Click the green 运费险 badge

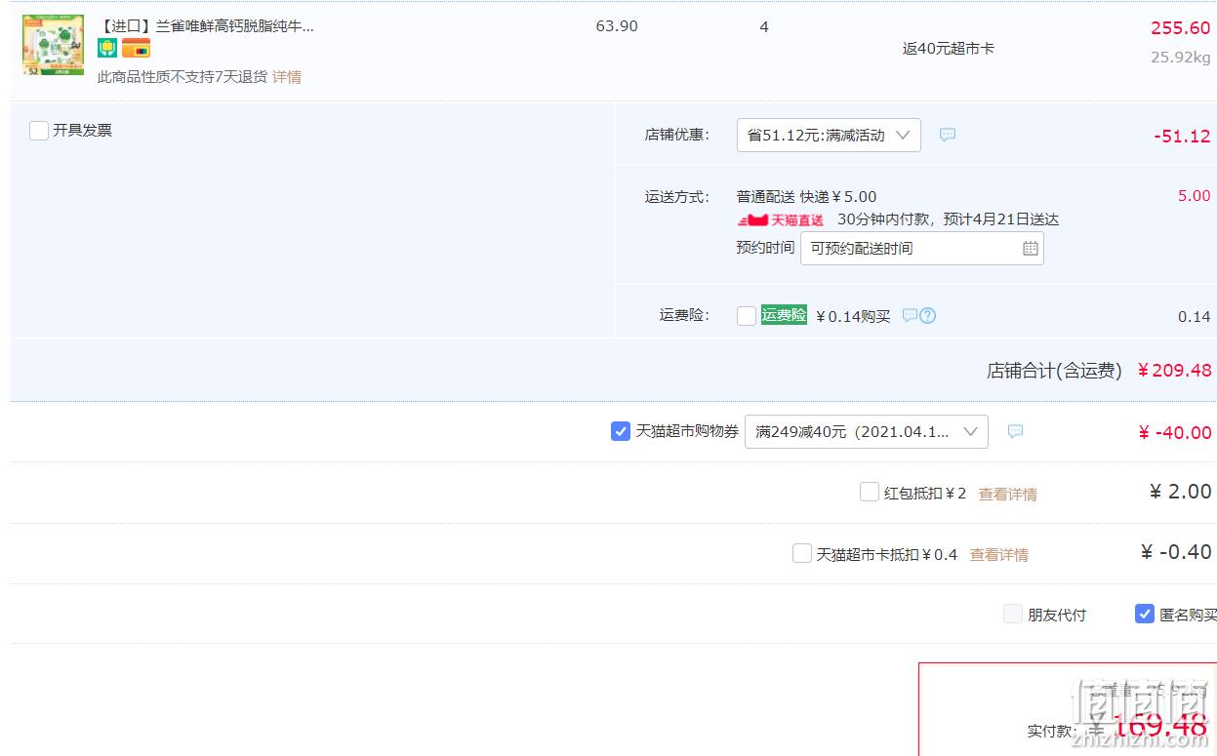784,315
